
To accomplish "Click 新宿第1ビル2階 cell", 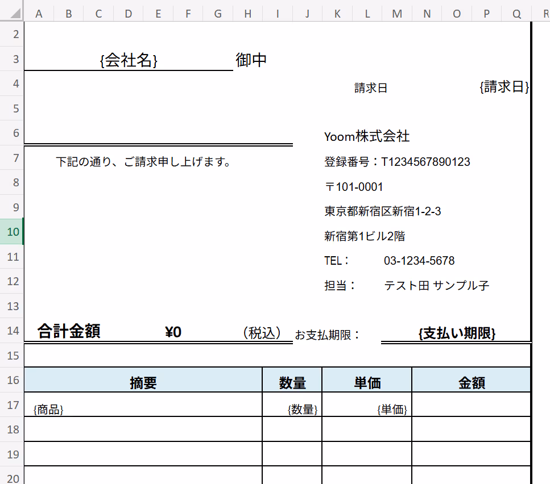I will pyautogui.click(x=365, y=236).
